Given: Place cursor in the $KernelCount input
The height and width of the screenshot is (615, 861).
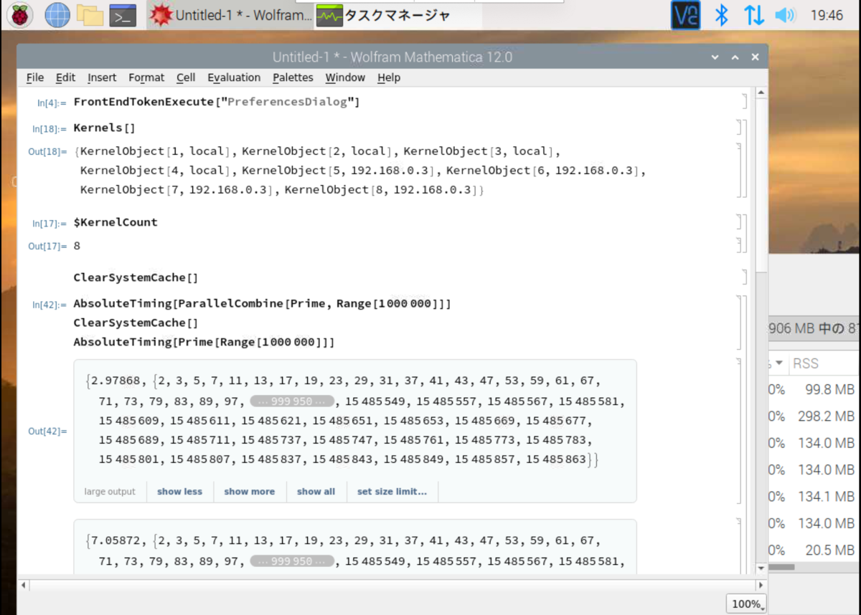Looking at the screenshot, I should [x=115, y=222].
